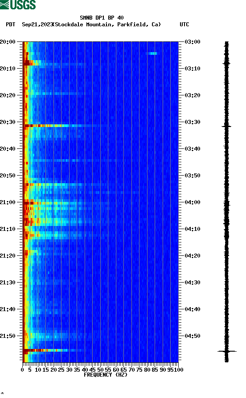Click the '04:50' UTC time label
This screenshot has width=246, height=398.
(193, 336)
